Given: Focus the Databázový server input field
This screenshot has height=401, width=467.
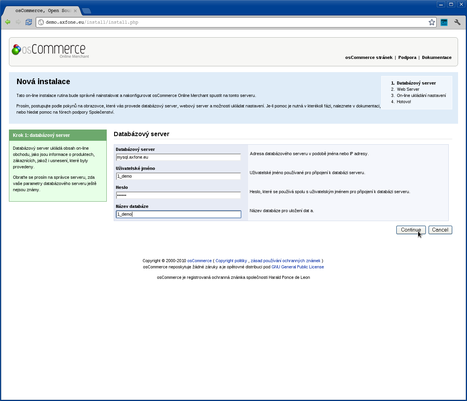Looking at the screenshot, I should pyautogui.click(x=178, y=157).
